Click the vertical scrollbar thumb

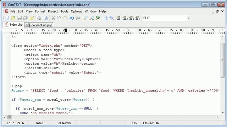222,60
